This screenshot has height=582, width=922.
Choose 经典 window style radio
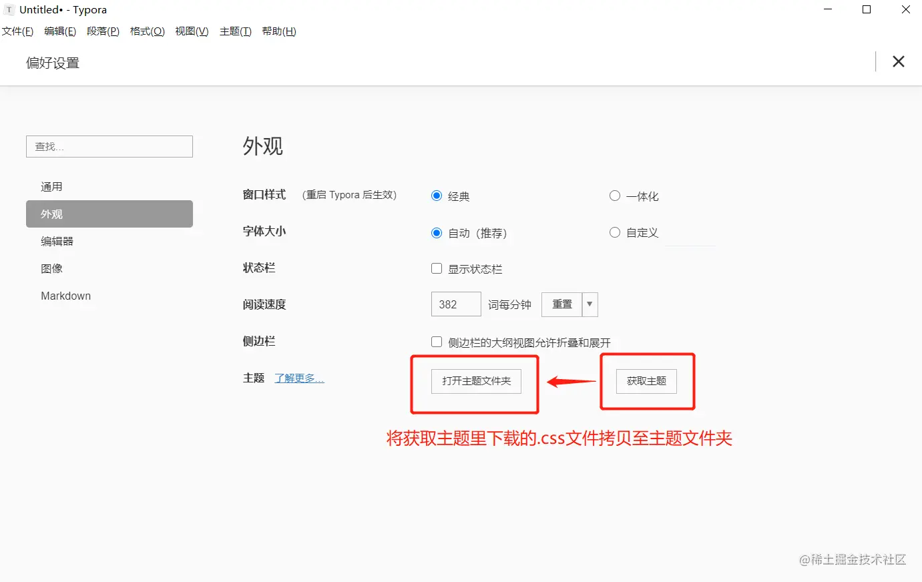pos(437,196)
